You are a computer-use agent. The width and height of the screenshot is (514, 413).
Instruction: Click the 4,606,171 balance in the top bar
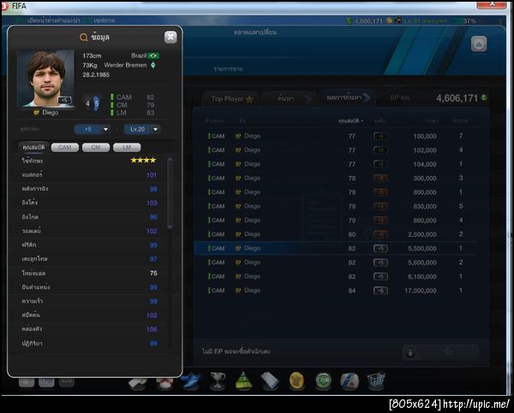tap(368, 21)
